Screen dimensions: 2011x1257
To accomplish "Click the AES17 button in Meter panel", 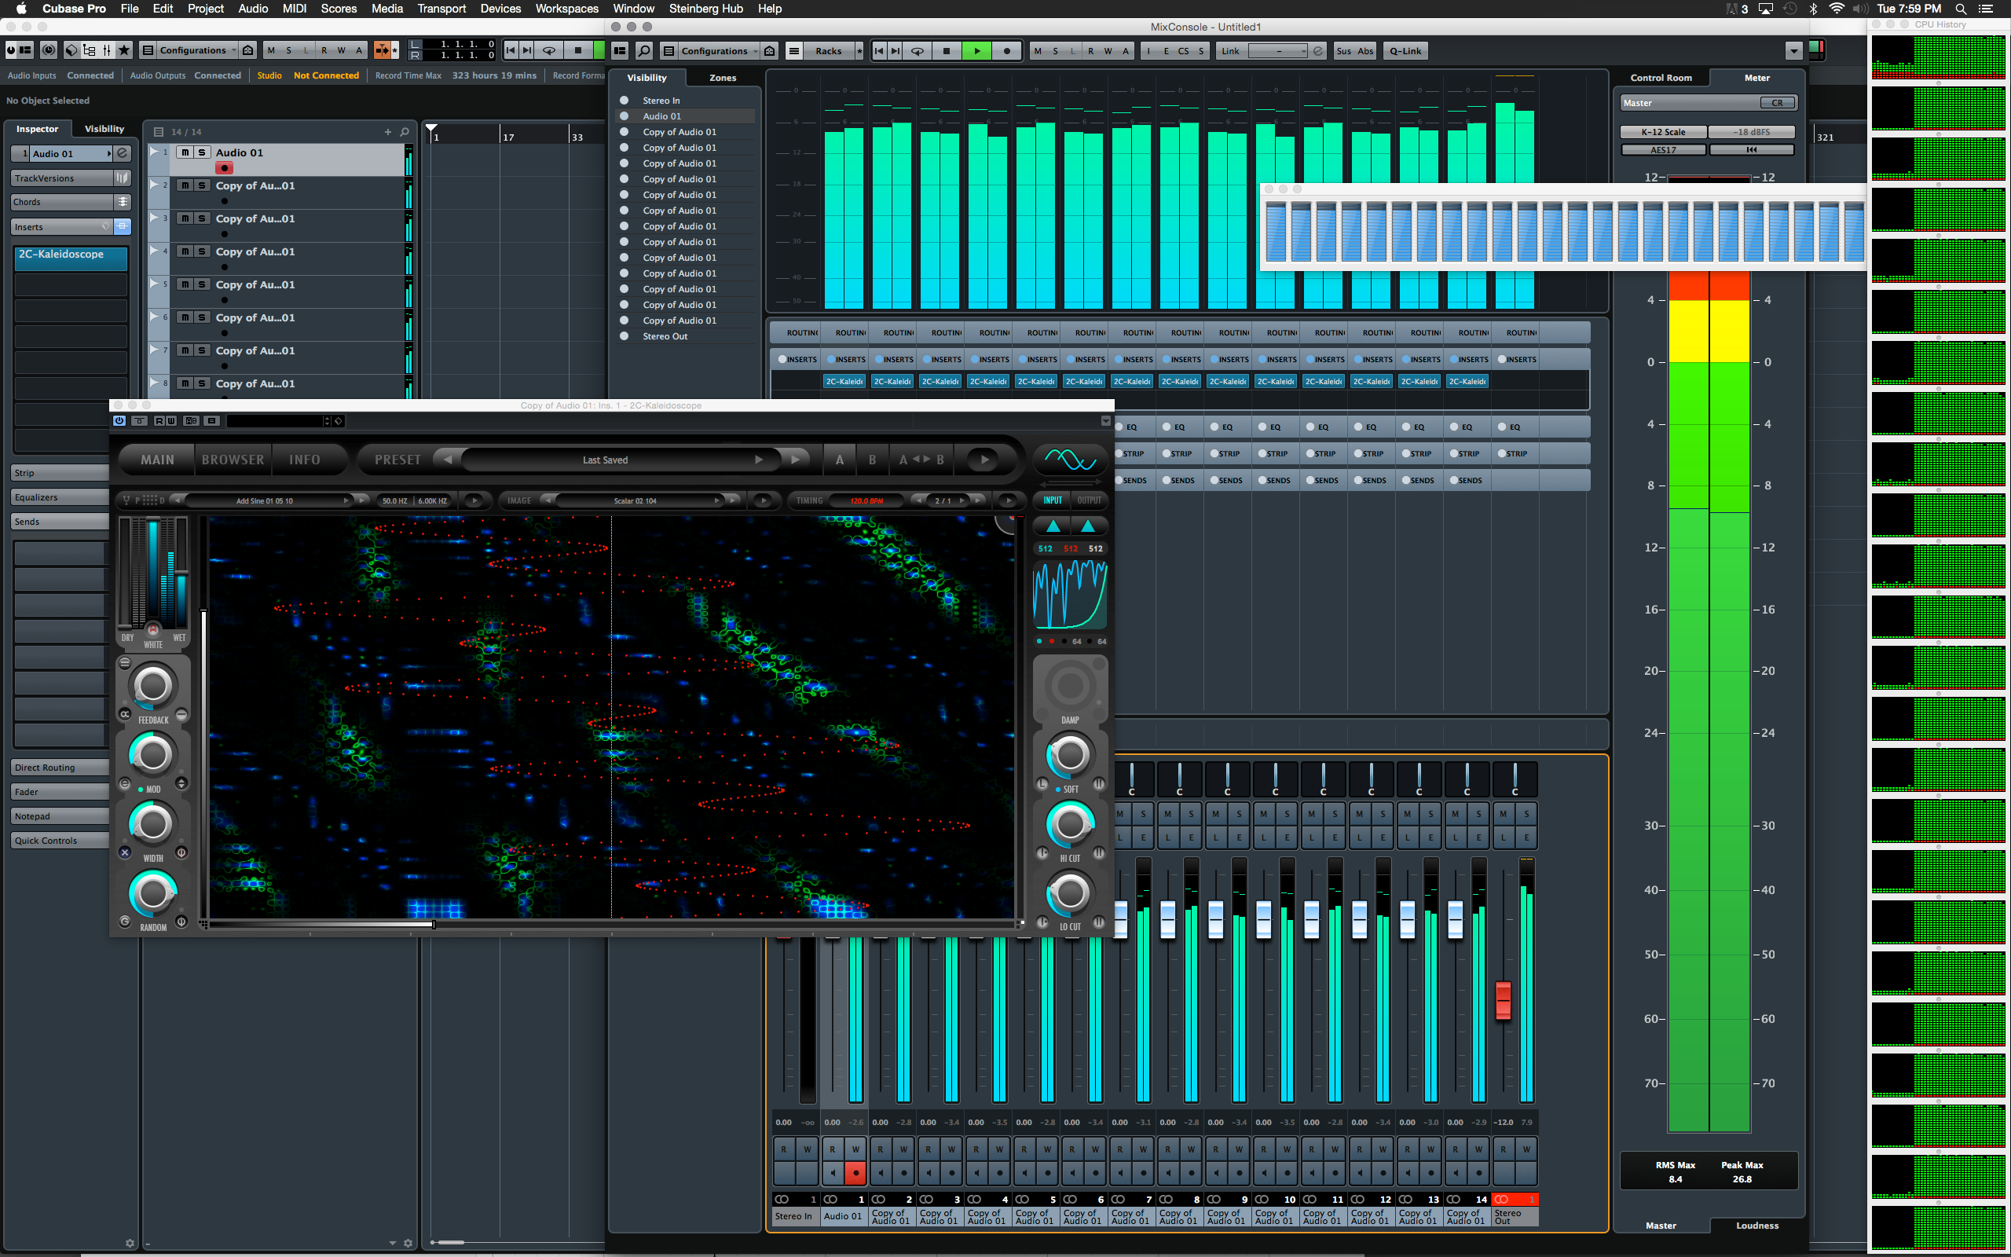I will 1663,149.
